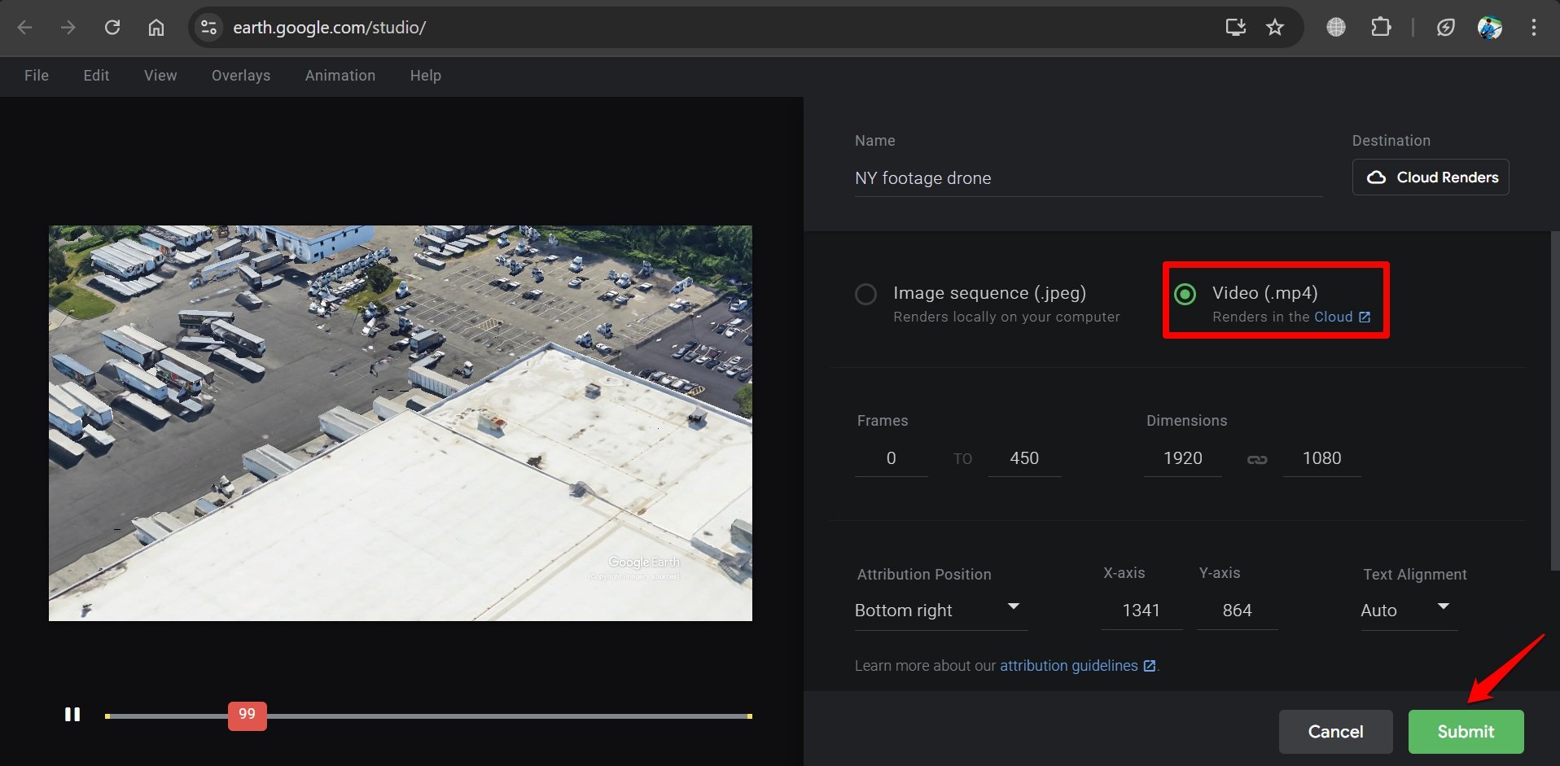Click the lightning bolt toolbar icon
Screen dimensions: 1560x766
click(x=1446, y=28)
